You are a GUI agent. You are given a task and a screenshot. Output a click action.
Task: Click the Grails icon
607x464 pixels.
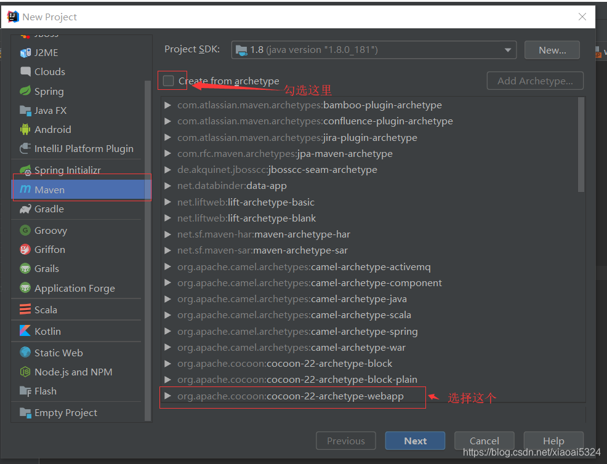tap(25, 268)
